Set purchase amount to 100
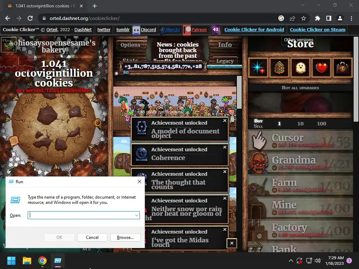This screenshot has width=359, height=269. [x=321, y=124]
